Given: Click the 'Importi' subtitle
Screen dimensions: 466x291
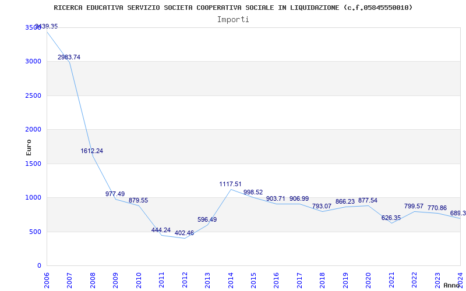Looking at the screenshot, I should click(233, 20).
